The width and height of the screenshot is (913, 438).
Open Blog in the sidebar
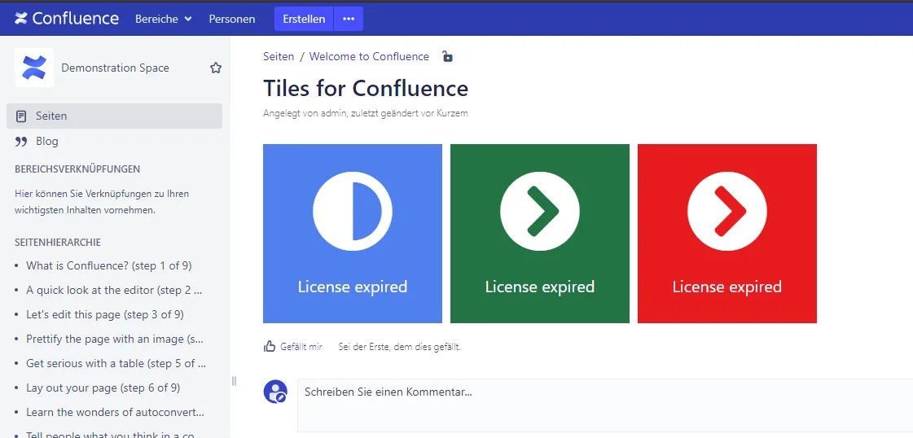click(46, 142)
